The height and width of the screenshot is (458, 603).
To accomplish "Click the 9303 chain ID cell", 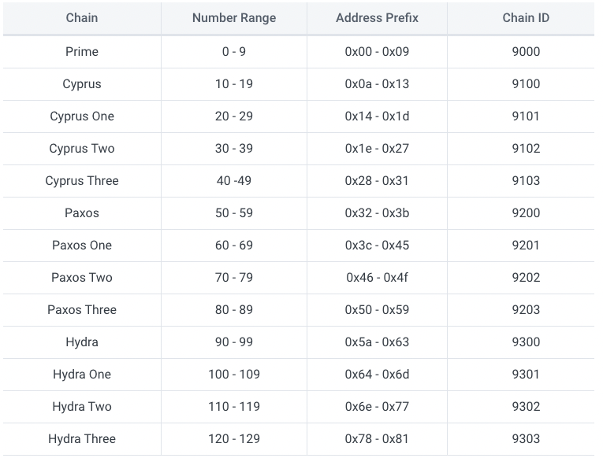I will [x=526, y=439].
